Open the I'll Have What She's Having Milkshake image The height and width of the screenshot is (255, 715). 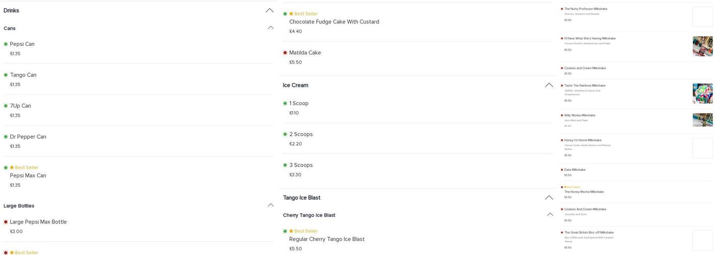point(702,46)
